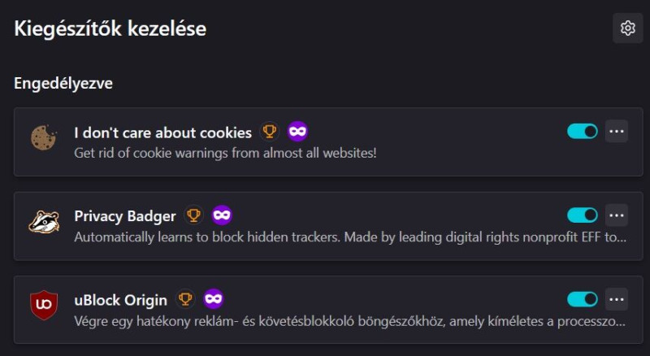Disable the I don't care about cookies extension
This screenshot has height=356, width=650.
(x=582, y=131)
